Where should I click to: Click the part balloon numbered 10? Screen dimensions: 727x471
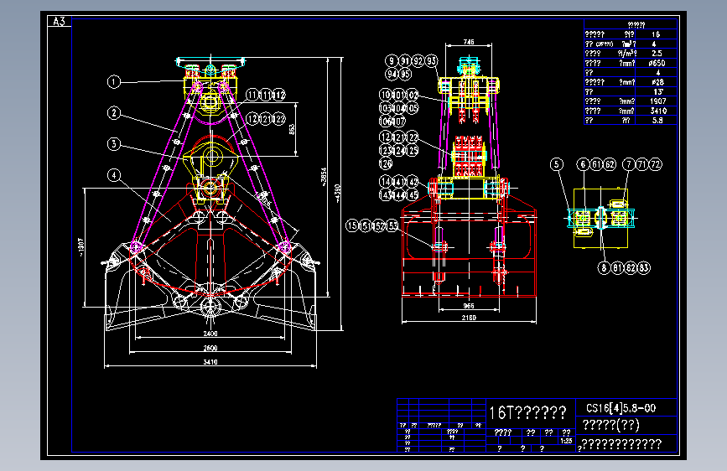(386, 95)
